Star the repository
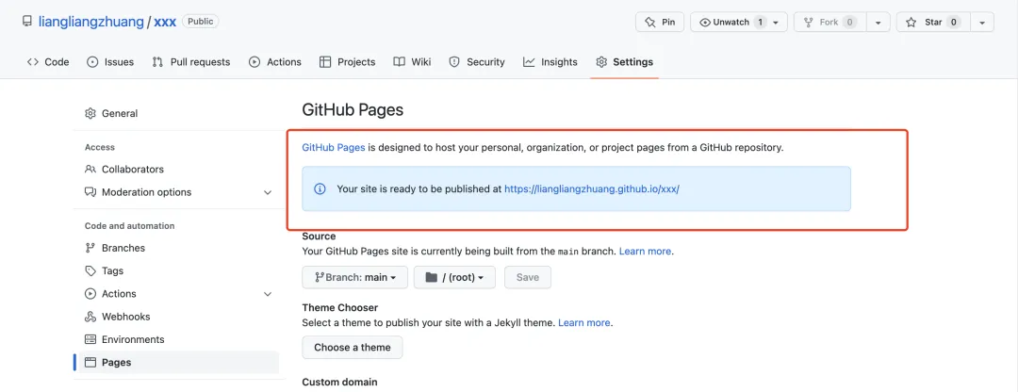The width and height of the screenshot is (1018, 392). click(933, 22)
